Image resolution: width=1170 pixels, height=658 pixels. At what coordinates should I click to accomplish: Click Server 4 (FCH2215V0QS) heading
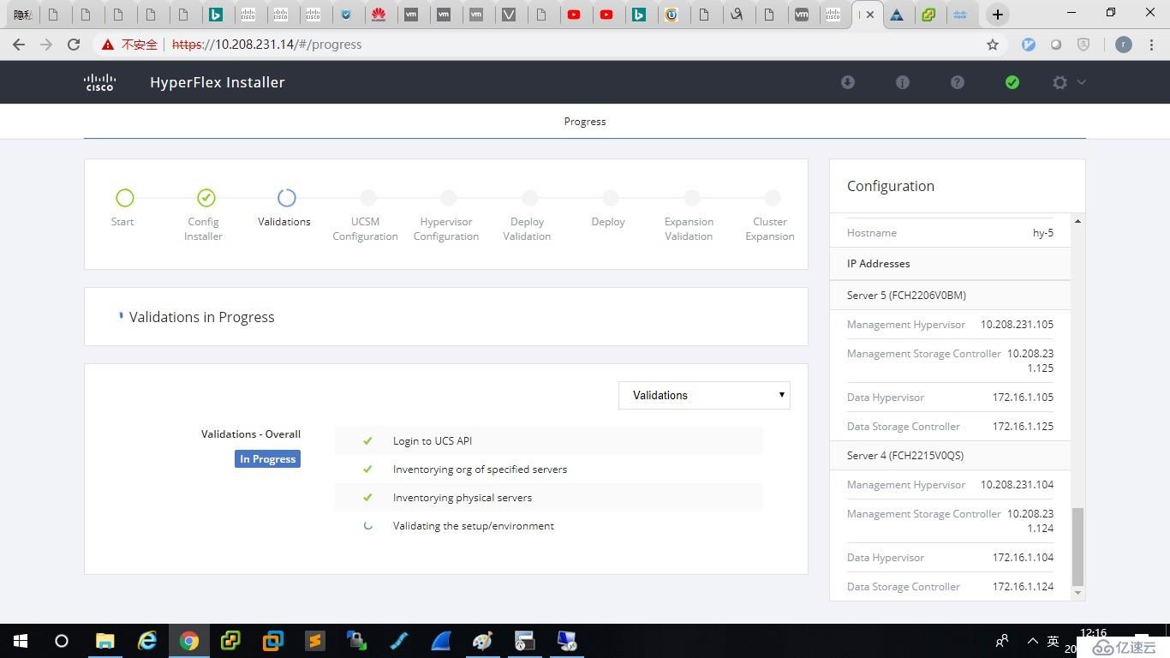coord(905,456)
